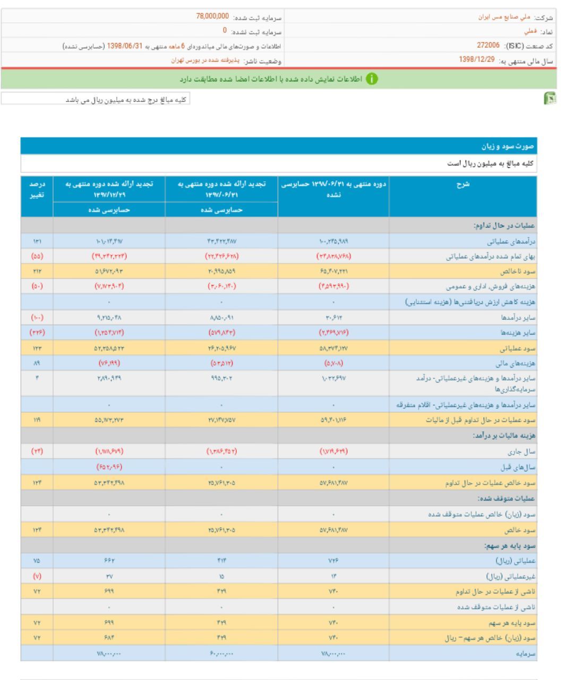Click the سرمایه row label at table bottom
Screen dimensions: 566x680
(525, 654)
